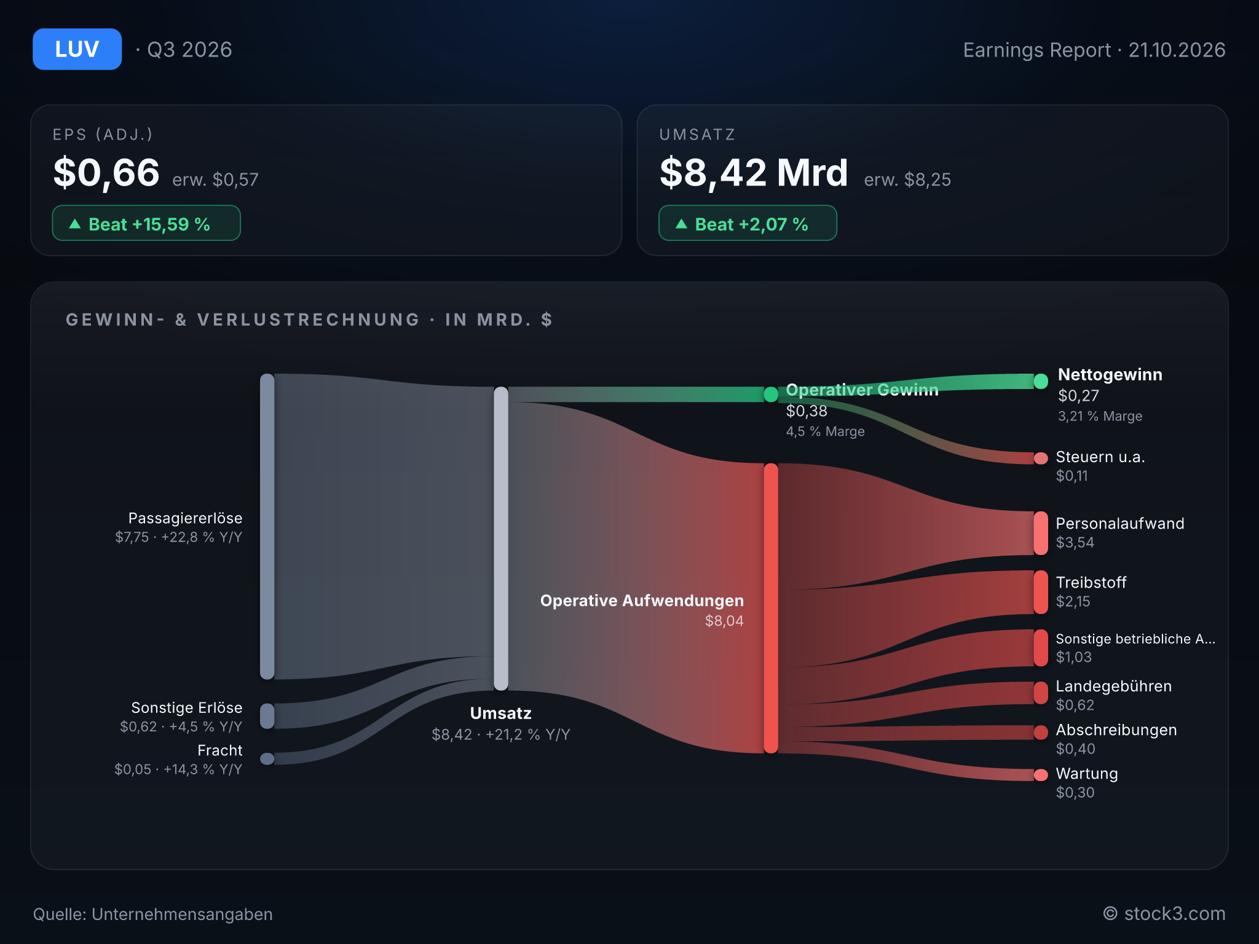Screen dimensions: 1259x944
Task: Click the $0,05 · +14,3 % Y/Y value
Action: 178,769
